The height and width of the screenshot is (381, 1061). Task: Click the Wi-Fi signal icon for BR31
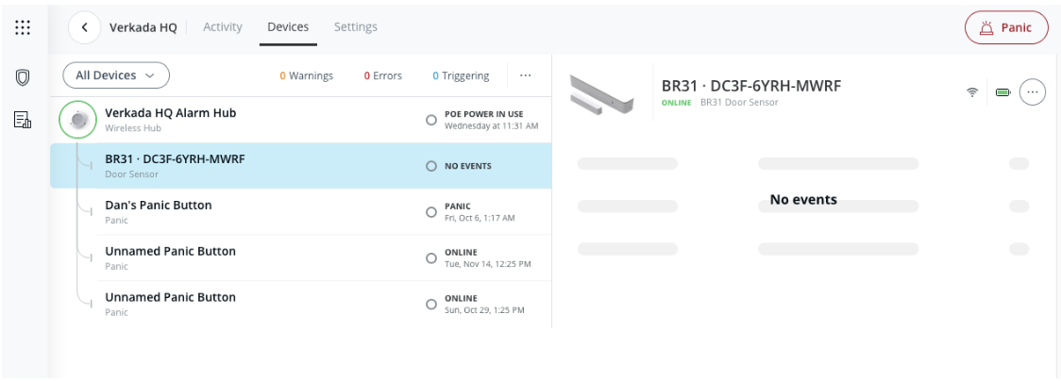(x=970, y=92)
